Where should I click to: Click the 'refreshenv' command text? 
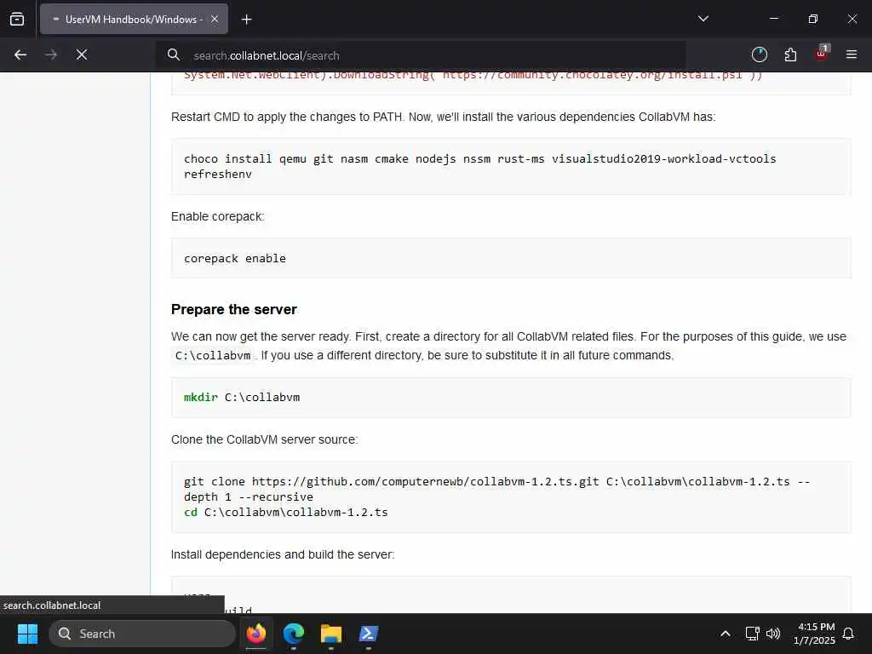click(218, 174)
